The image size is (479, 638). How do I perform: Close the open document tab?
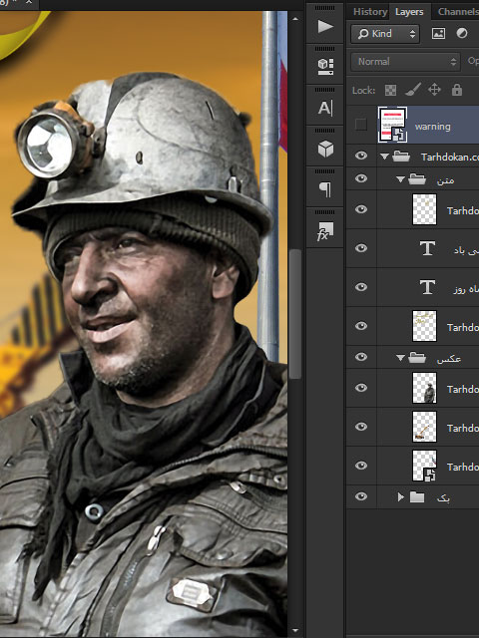29,2
